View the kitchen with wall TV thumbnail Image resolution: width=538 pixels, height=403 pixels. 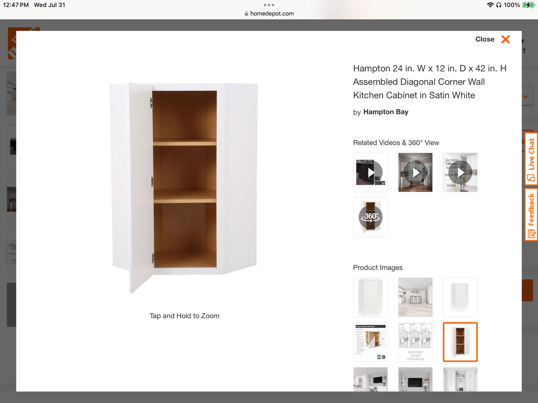(370, 379)
